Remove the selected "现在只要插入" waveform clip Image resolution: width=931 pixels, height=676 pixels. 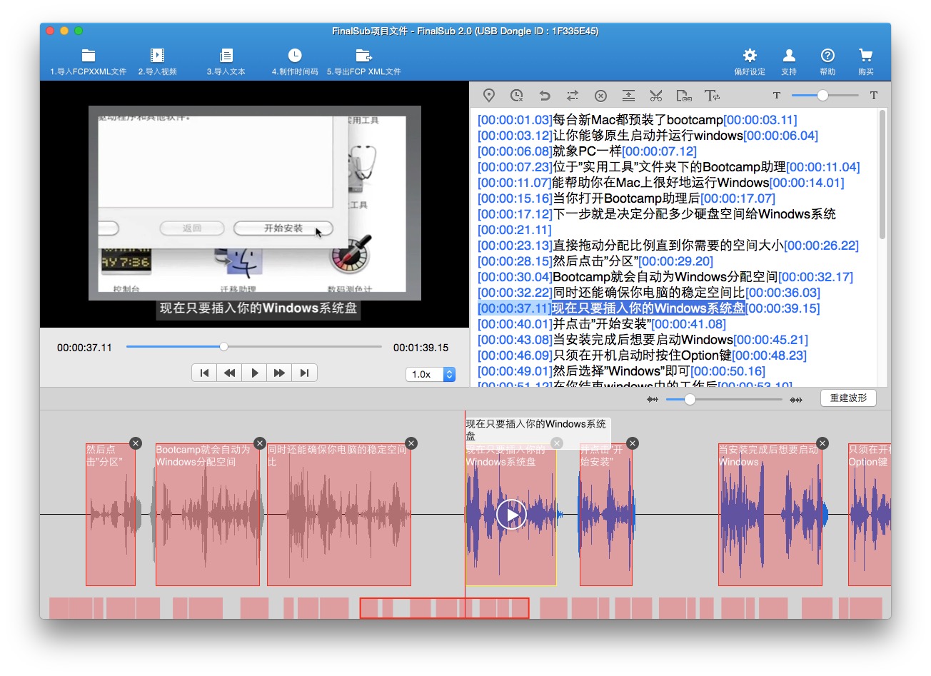tap(557, 443)
